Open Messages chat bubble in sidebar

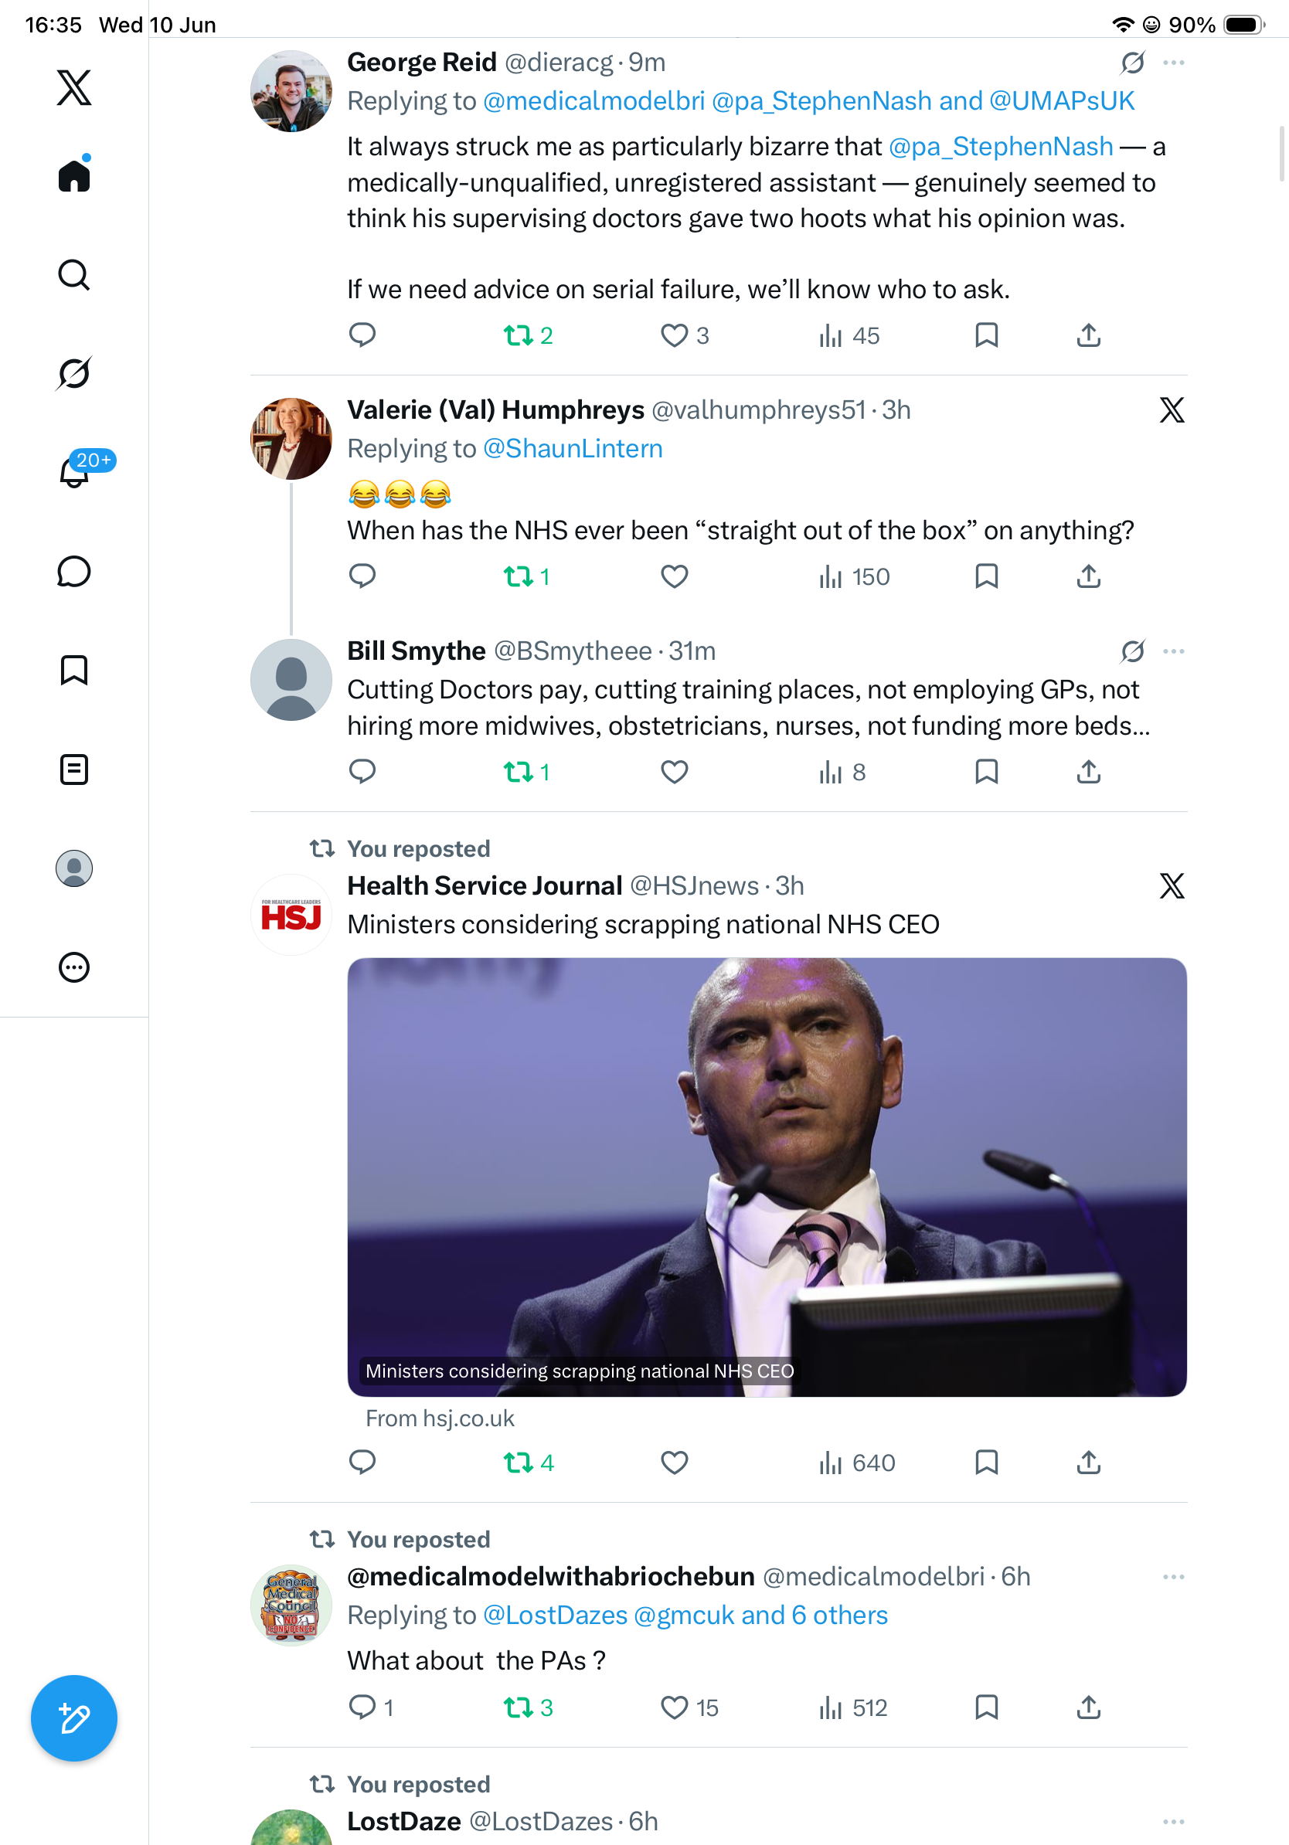[74, 571]
